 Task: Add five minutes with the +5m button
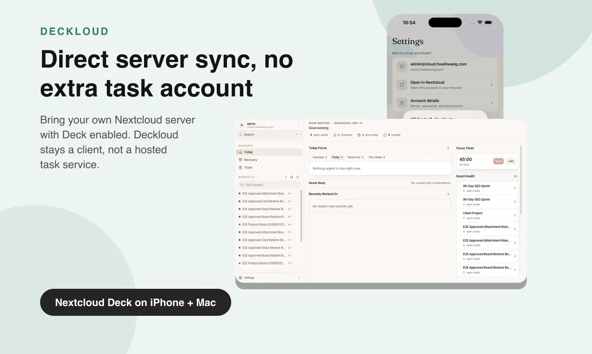(x=511, y=161)
